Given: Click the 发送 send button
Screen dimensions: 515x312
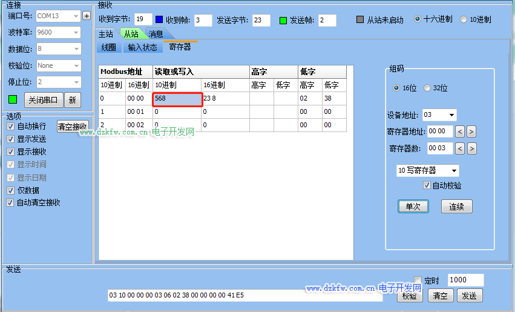Looking at the screenshot, I should click(469, 296).
